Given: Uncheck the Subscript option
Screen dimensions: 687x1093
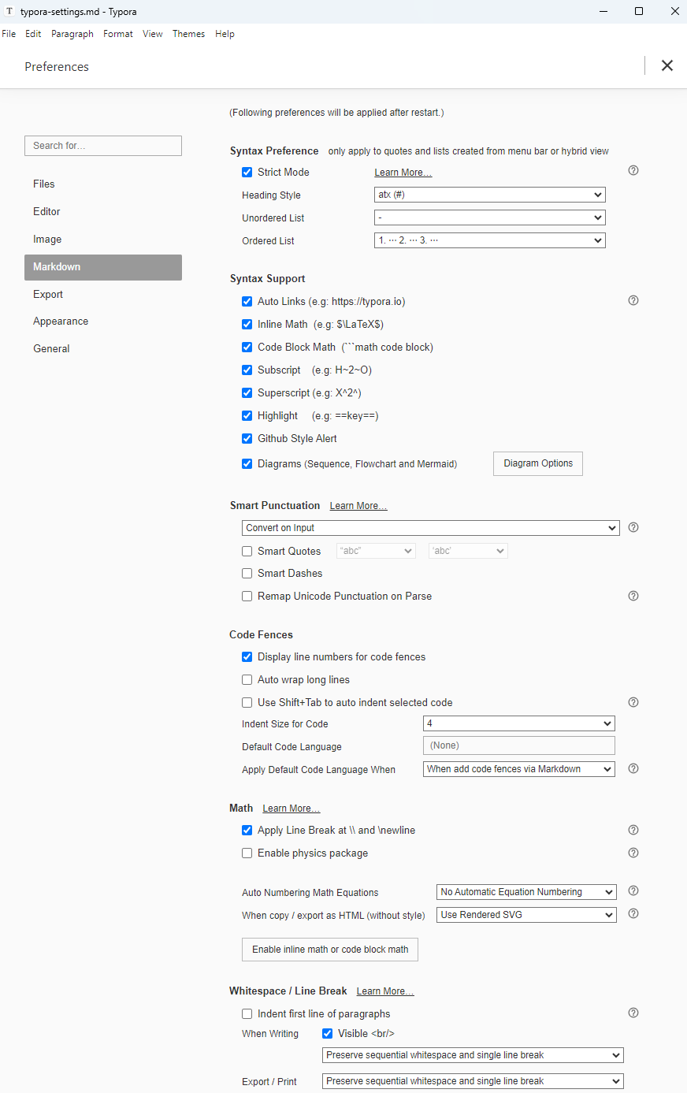Looking at the screenshot, I should click(x=247, y=370).
